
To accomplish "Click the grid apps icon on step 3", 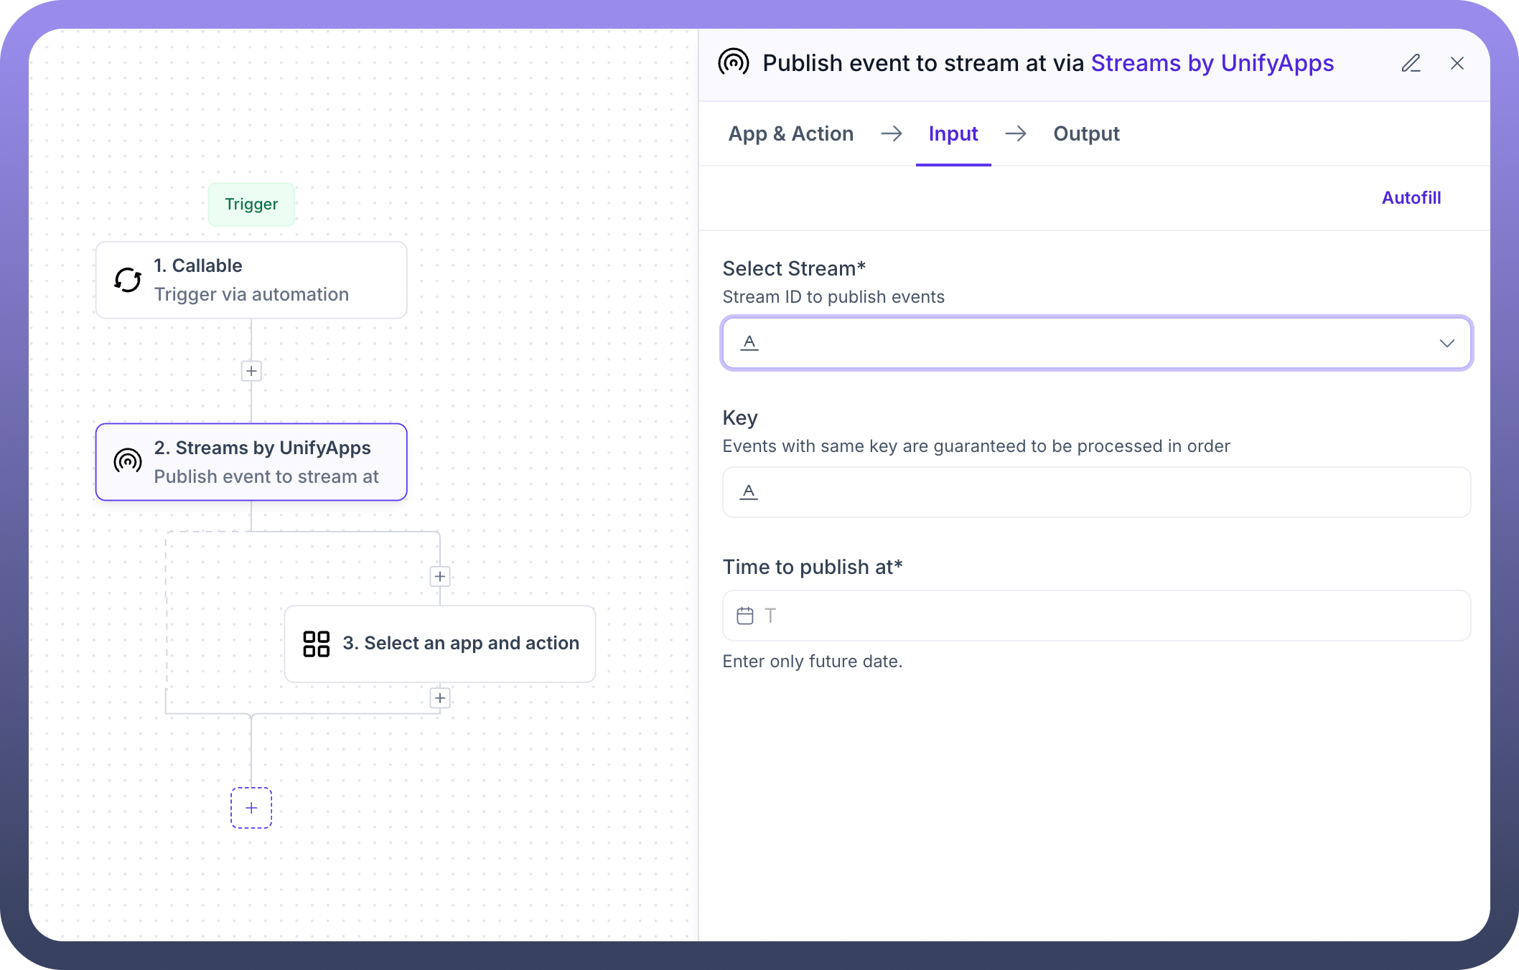I will point(316,644).
